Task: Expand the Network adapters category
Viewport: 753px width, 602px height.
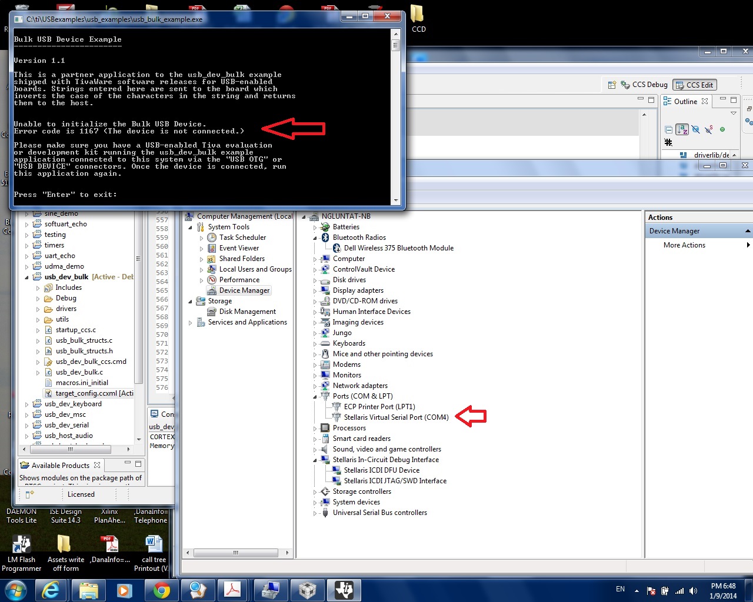Action: click(x=315, y=386)
